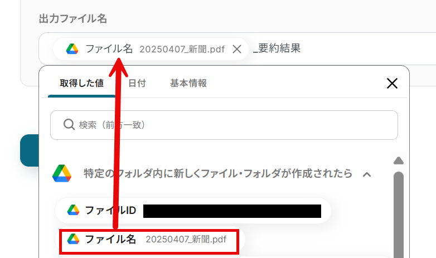Screen dimensions: 436x258
Task: Switch to the 取得した値 tab
Action: pyautogui.click(x=82, y=83)
